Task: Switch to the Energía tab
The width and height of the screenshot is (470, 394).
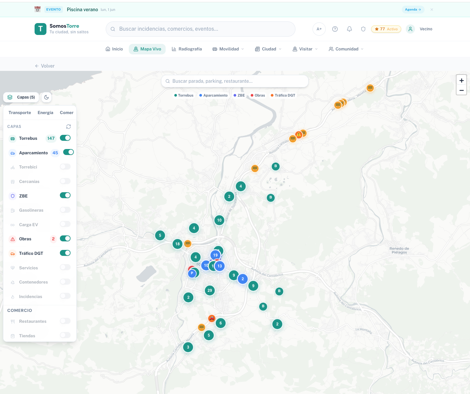Action: pos(45,113)
